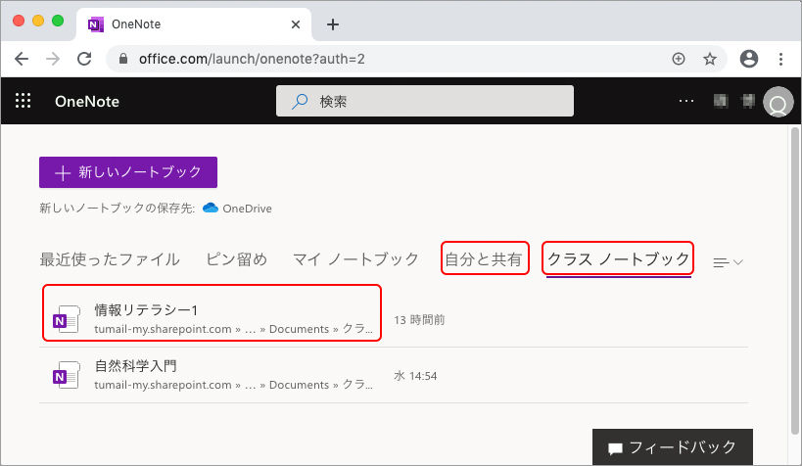Select the ピン留め tab
Screen dimensions: 802x466
236,259
